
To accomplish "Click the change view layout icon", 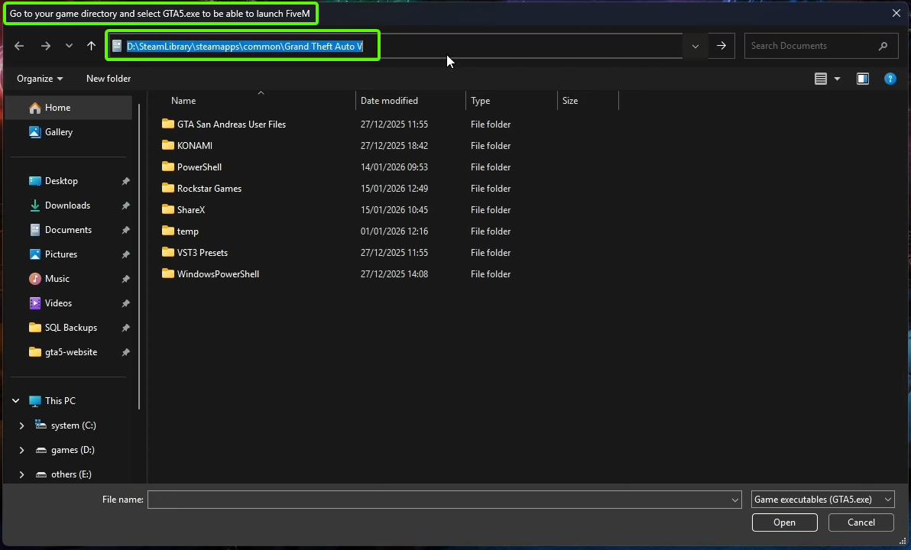I will click(820, 79).
